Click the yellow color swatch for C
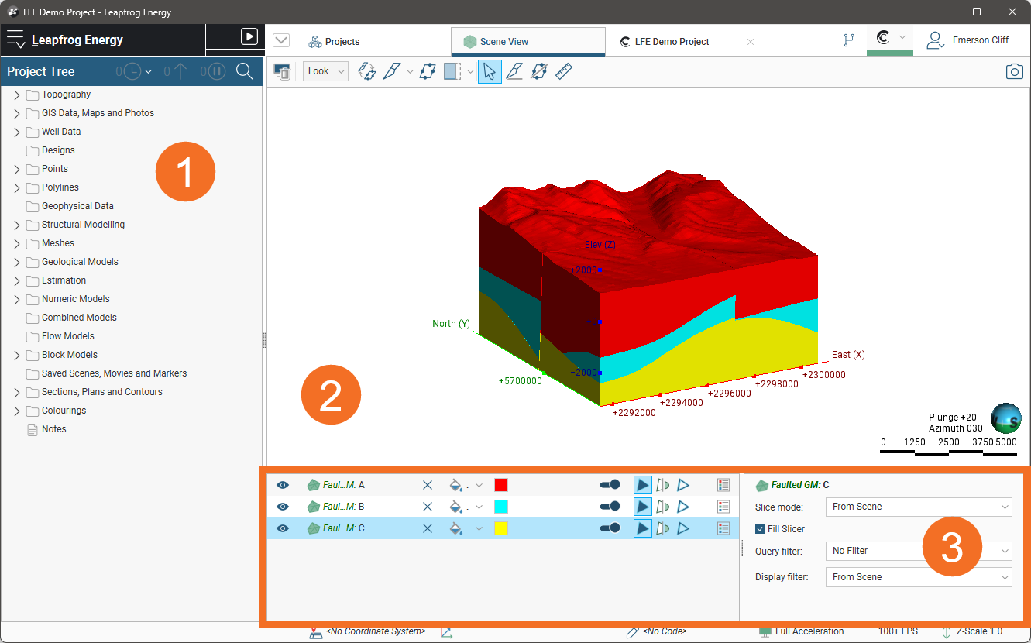1031x643 pixels. pos(501,528)
